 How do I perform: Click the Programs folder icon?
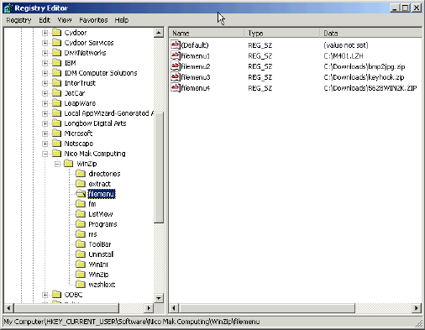[x=81, y=224]
